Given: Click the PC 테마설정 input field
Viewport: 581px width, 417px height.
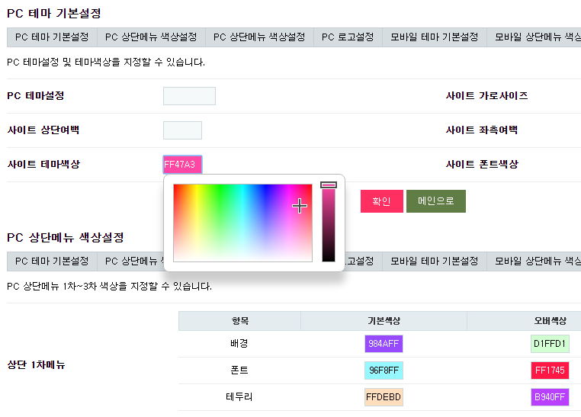Looking at the screenshot, I should point(189,96).
